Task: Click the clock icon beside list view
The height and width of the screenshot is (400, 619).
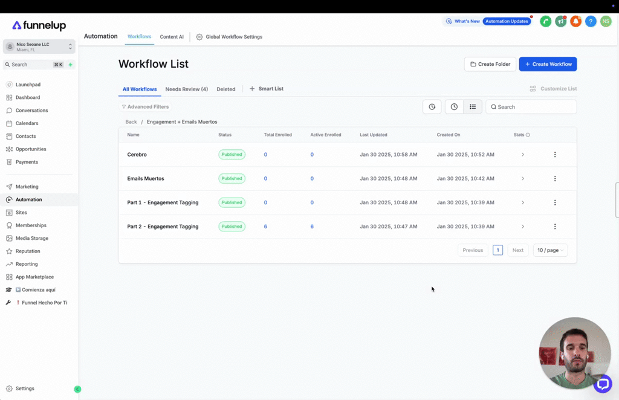Action: coord(454,106)
